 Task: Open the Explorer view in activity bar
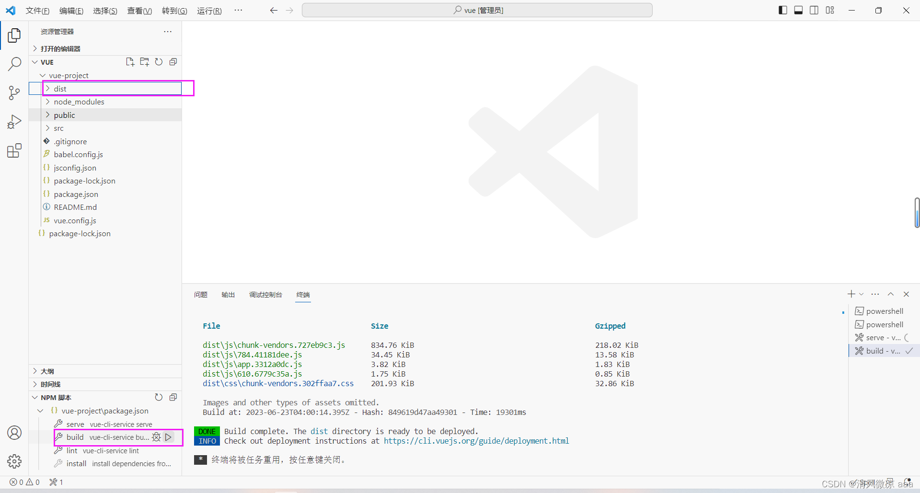pyautogui.click(x=14, y=35)
